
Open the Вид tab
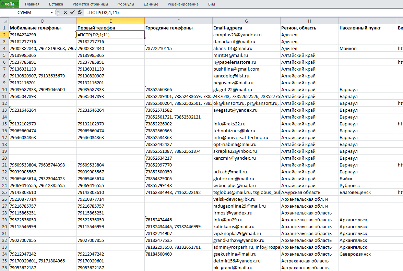212,4
